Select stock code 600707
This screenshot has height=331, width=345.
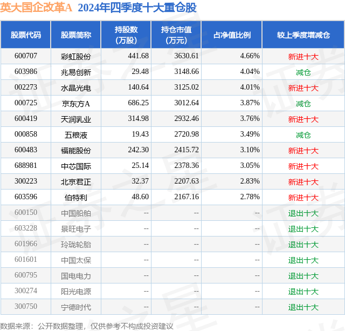(26, 56)
